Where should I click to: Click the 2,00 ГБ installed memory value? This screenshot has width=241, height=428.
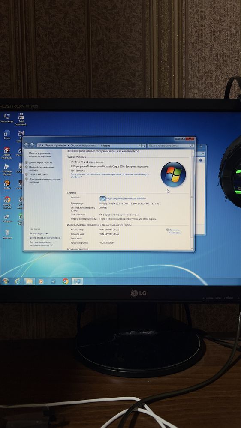click(103, 208)
